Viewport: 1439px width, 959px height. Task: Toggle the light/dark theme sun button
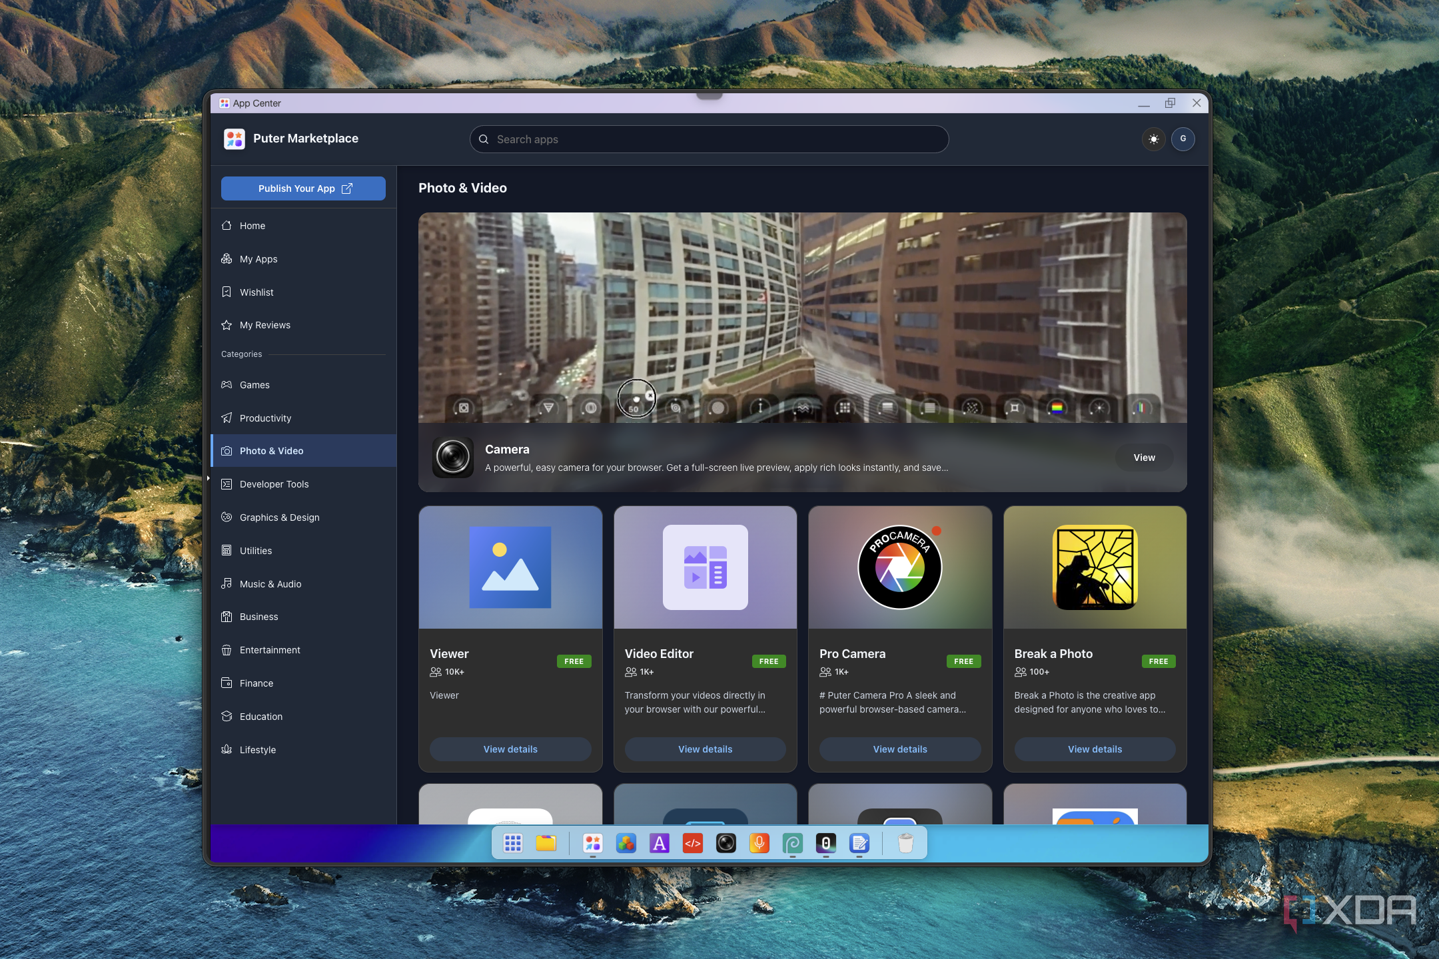(1153, 139)
